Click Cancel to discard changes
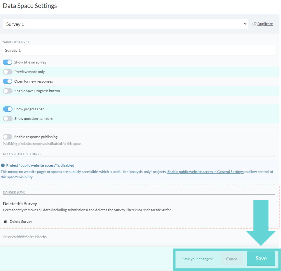 click(232, 259)
